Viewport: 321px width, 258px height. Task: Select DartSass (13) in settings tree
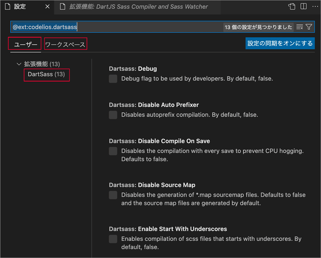46,74
